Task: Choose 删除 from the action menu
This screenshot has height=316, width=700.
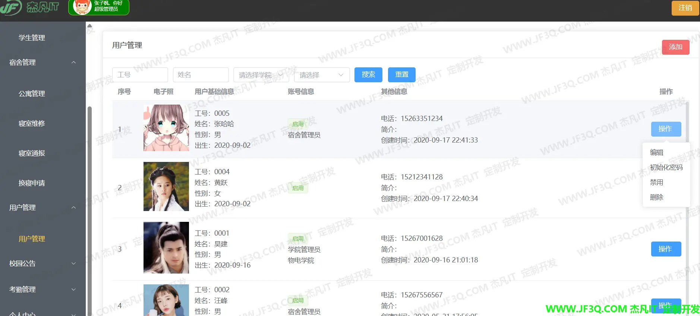Action: [x=657, y=197]
